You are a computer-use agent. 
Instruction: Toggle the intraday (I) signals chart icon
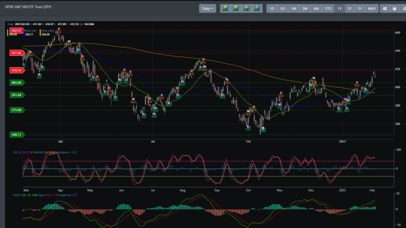coord(257,8)
